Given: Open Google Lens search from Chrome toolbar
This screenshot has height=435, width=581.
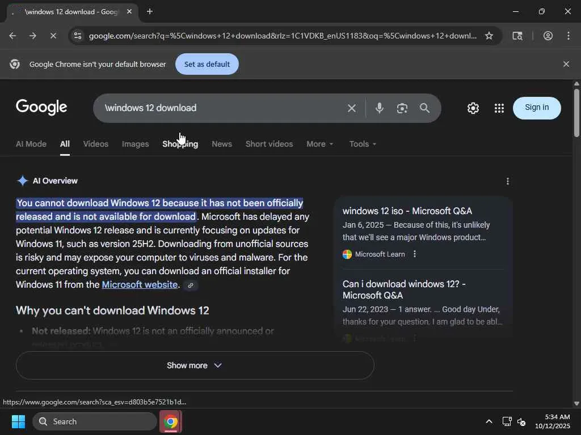Looking at the screenshot, I should coord(517,36).
